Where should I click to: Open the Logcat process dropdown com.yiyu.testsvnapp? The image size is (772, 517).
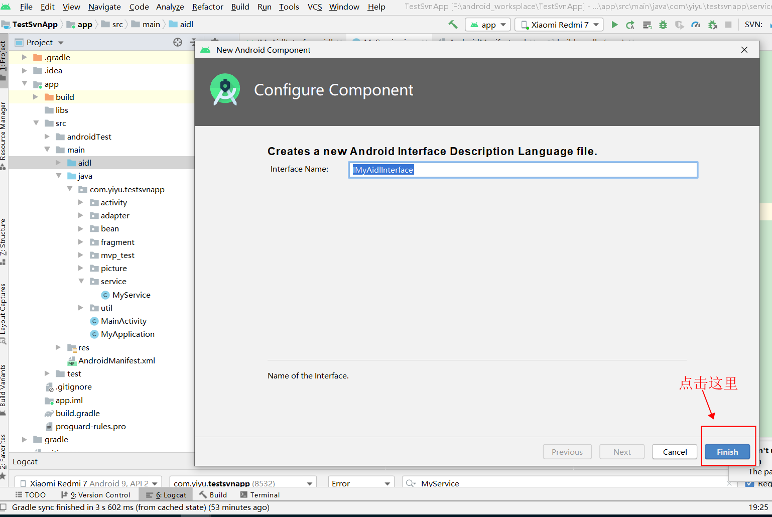[x=243, y=483]
